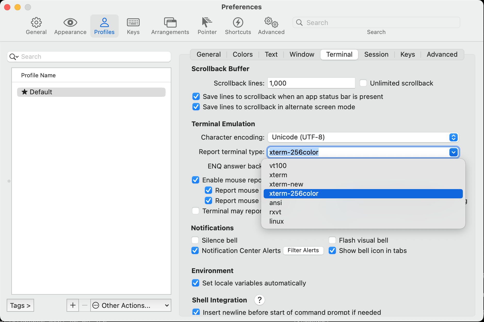Switch to profile Advanced tab
This screenshot has width=484, height=322.
pos(442,54)
